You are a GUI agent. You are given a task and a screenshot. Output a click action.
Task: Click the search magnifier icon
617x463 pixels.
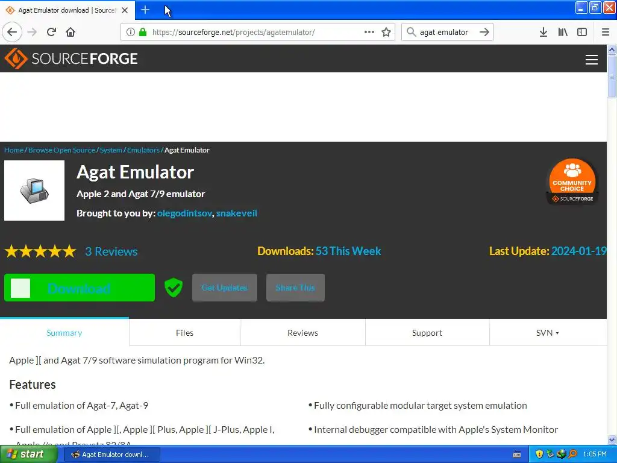click(411, 32)
